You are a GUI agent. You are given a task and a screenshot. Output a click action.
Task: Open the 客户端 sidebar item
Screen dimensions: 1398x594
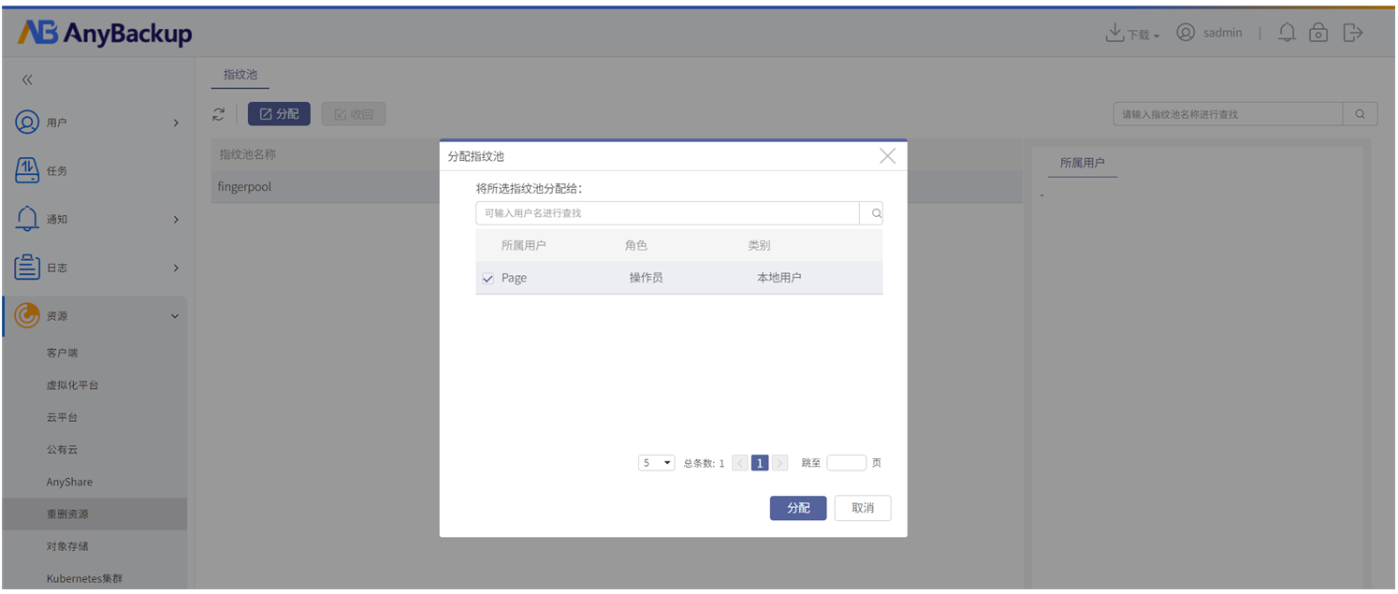[62, 353]
